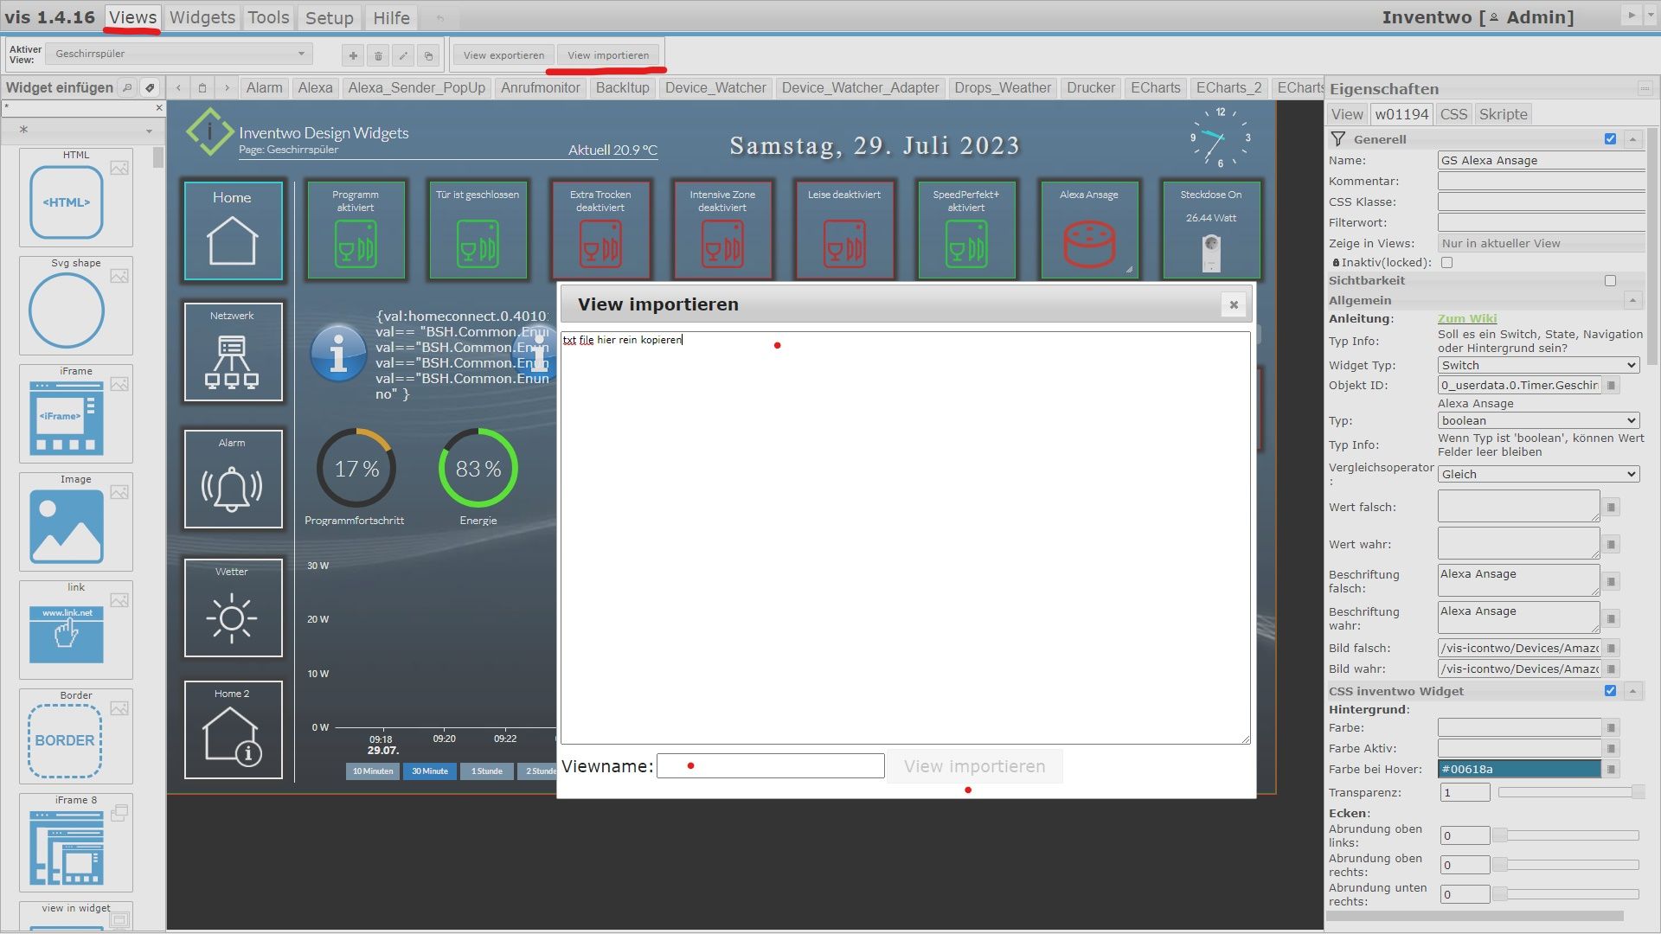Click the delete view trash icon

pos(378,56)
